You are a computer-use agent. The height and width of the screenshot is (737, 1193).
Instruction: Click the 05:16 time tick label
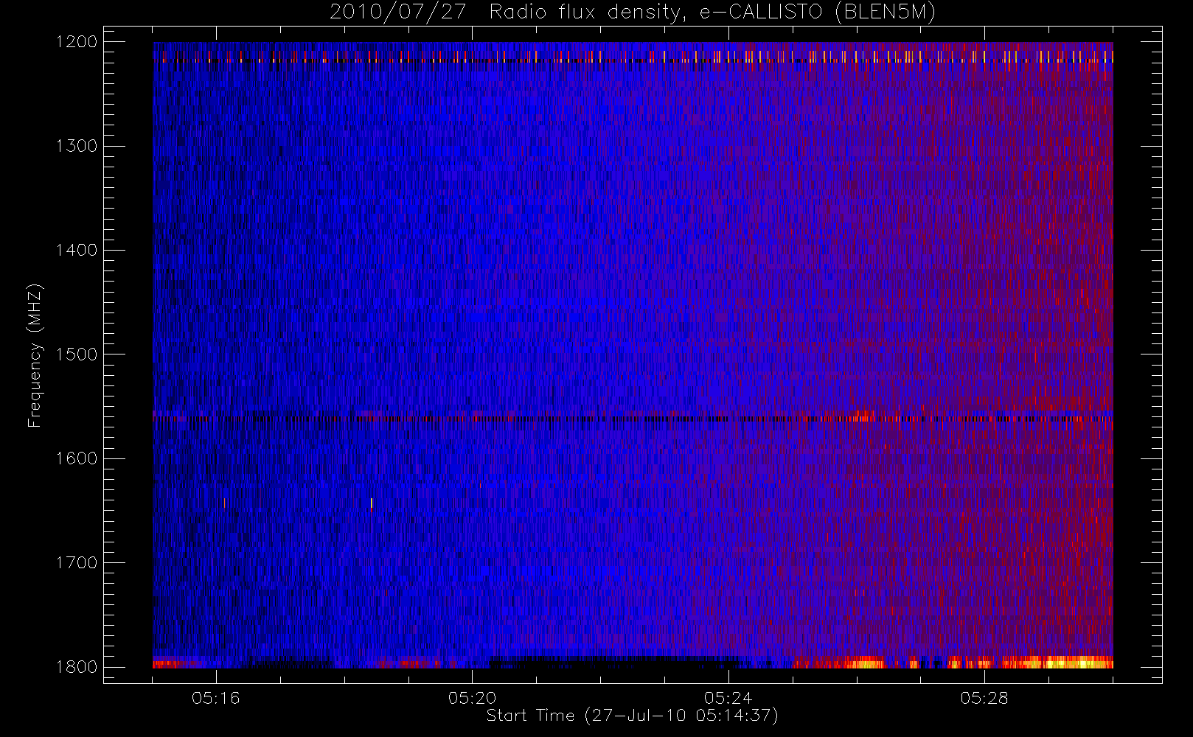(216, 698)
